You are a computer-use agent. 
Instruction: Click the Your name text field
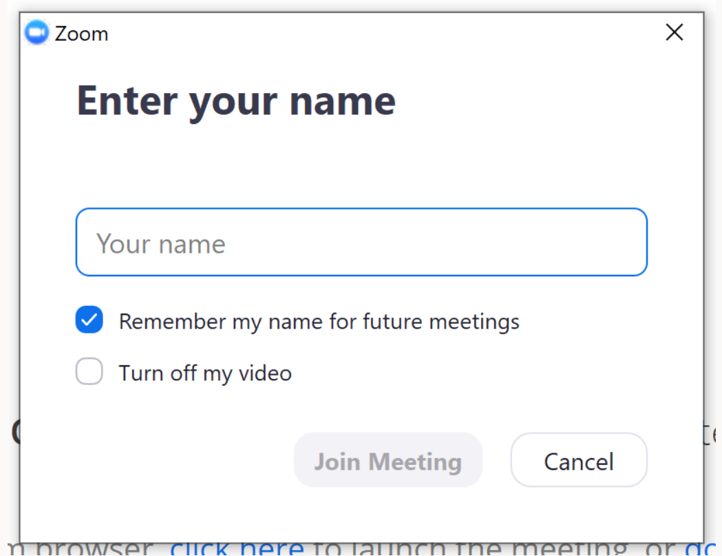click(361, 242)
